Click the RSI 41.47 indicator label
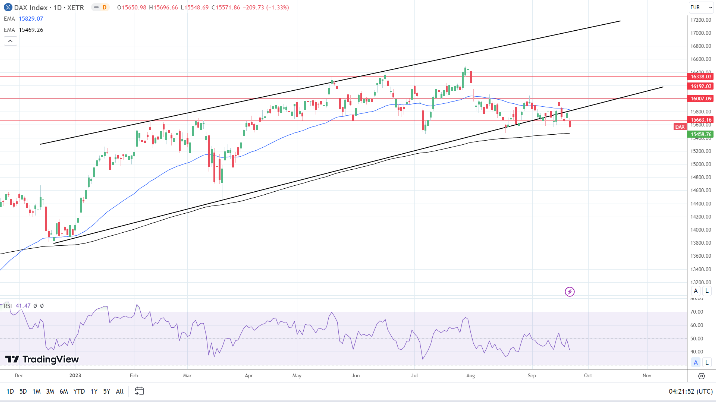The height and width of the screenshot is (402, 716). (18, 305)
